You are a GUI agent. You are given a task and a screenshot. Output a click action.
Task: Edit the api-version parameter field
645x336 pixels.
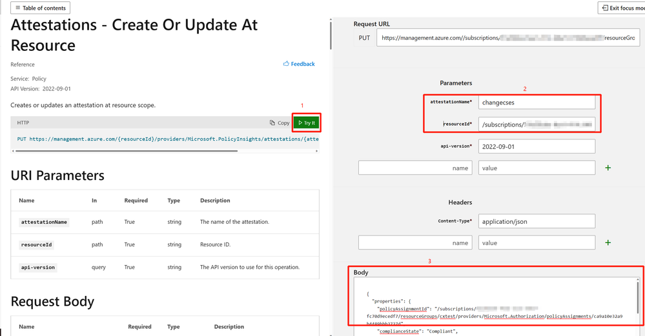pos(537,146)
